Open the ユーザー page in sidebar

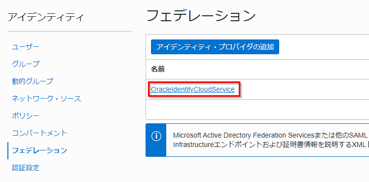coord(26,47)
